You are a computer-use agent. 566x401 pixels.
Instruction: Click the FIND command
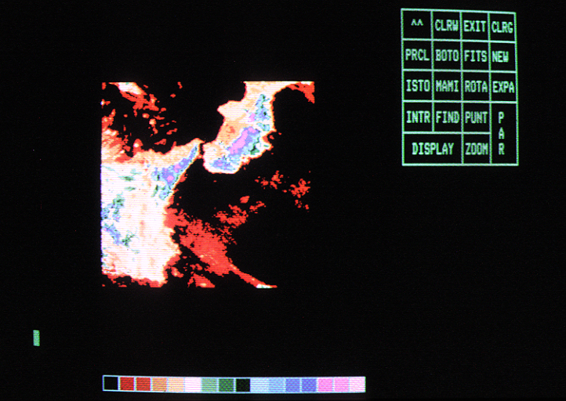(446, 117)
